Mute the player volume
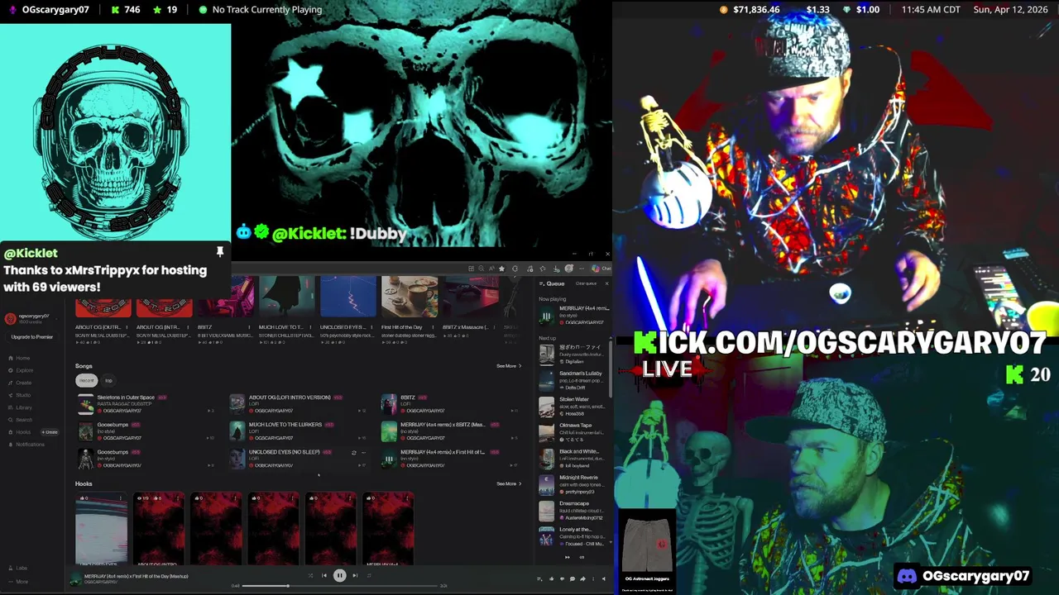The width and height of the screenshot is (1059, 595). tap(603, 578)
